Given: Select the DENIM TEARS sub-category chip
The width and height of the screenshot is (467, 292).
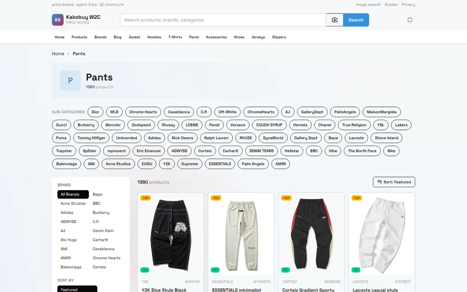Looking at the screenshot, I should point(262,151).
